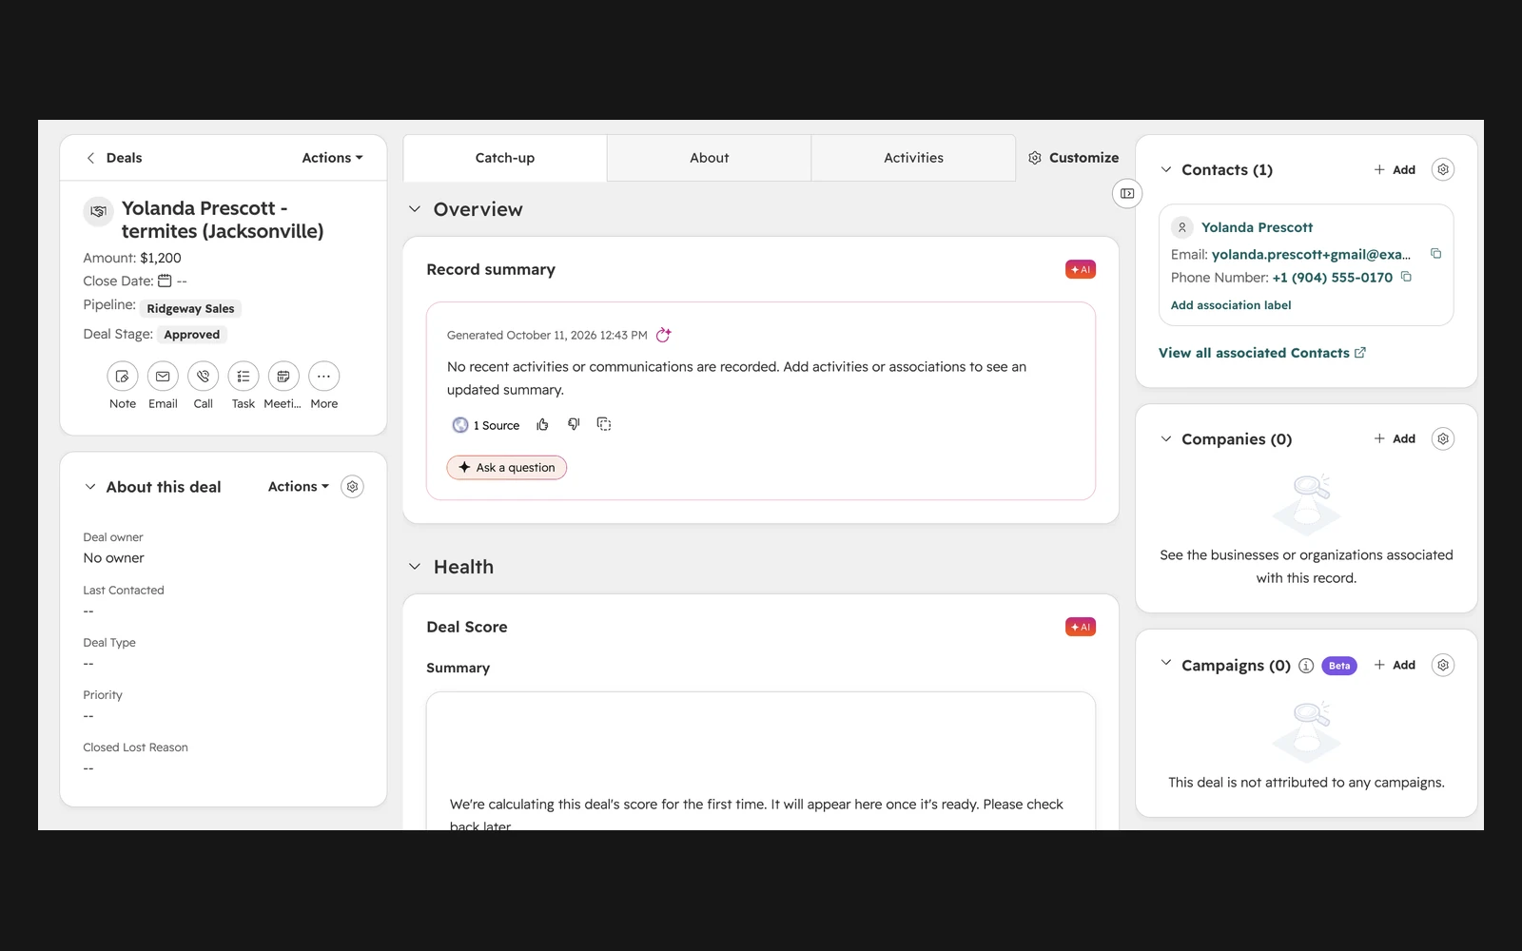This screenshot has width=1522, height=951.
Task: Pick a Close Date with calendar icon
Action: 165,281
